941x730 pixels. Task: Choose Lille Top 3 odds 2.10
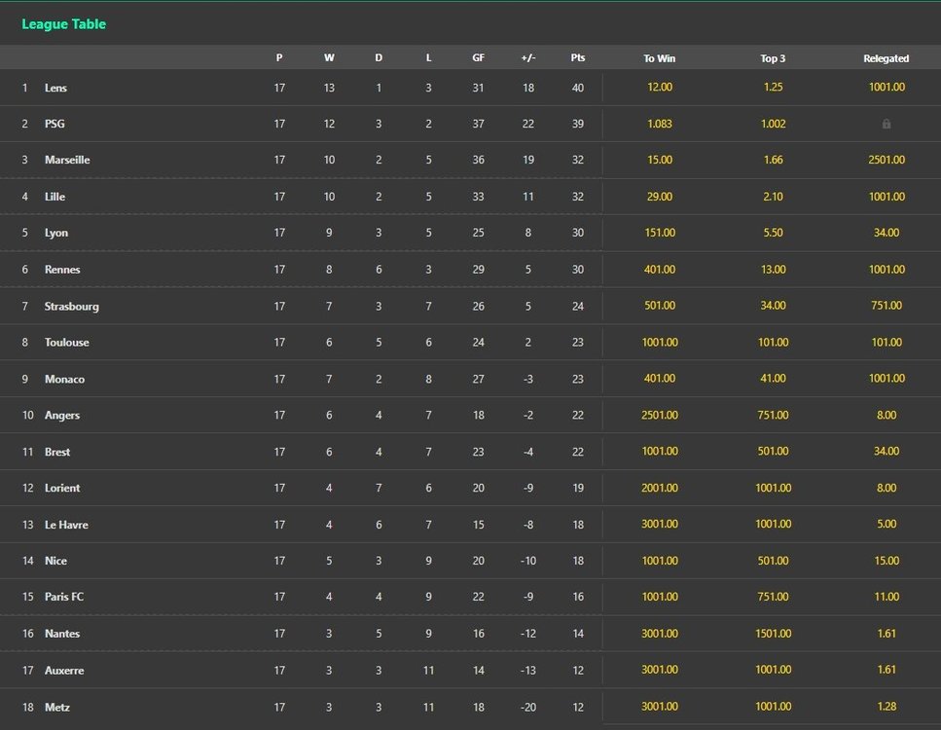coord(773,197)
